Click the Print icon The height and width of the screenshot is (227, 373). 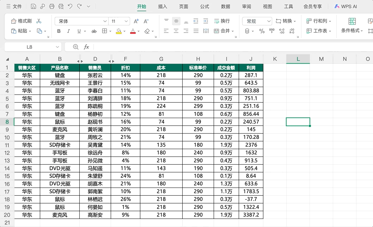pos(51,6)
